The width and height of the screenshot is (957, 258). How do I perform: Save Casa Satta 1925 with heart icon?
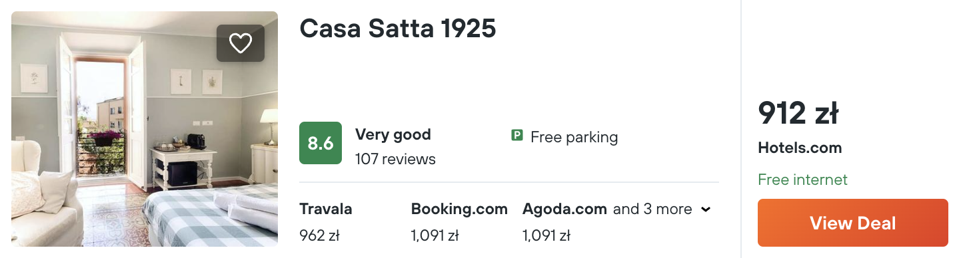(x=241, y=43)
